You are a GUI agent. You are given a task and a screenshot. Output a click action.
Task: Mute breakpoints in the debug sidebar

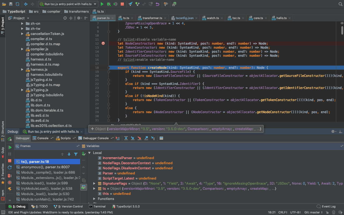pyautogui.click(x=10, y=182)
